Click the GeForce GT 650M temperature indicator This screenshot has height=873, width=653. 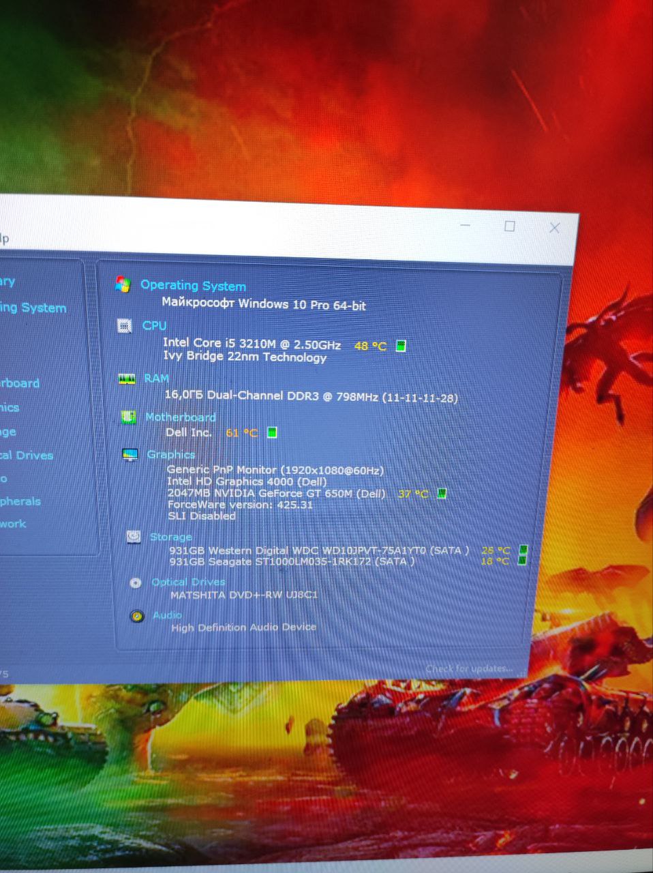441,494
